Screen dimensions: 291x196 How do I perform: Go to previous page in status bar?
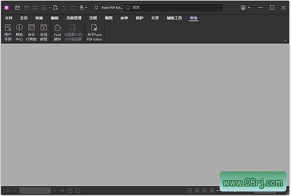[15, 191]
